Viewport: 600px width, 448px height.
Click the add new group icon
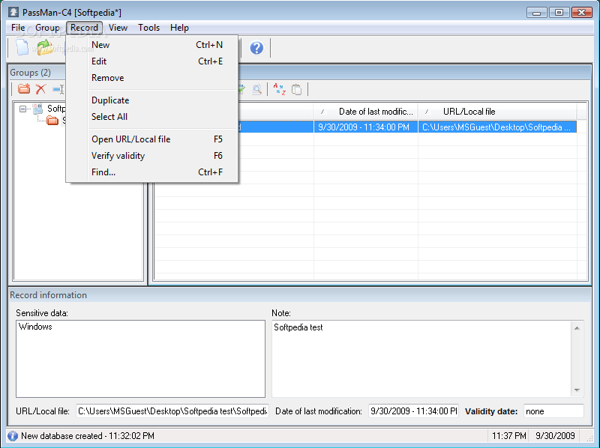click(x=24, y=89)
